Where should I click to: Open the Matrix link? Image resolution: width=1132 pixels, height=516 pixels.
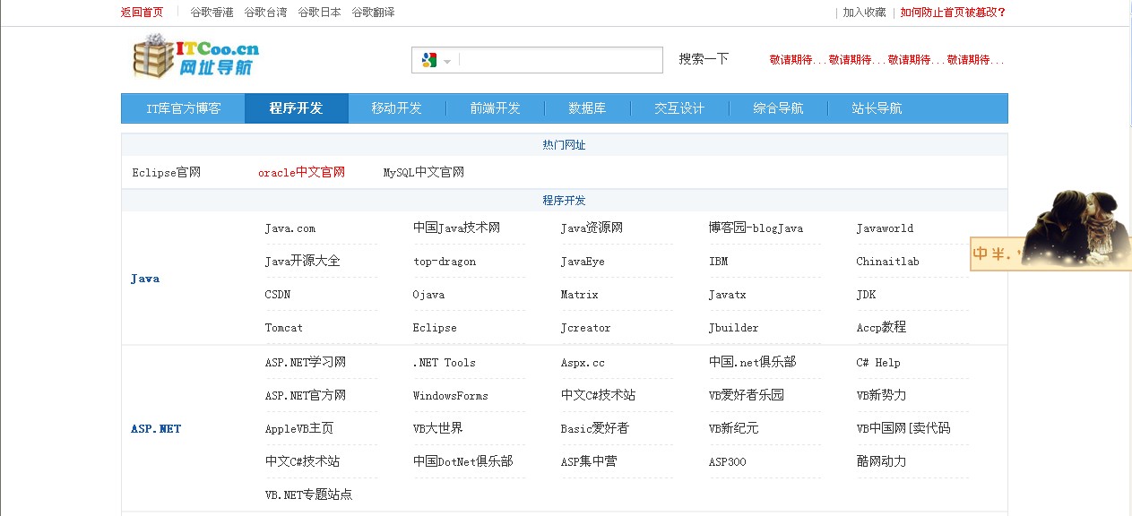click(579, 295)
